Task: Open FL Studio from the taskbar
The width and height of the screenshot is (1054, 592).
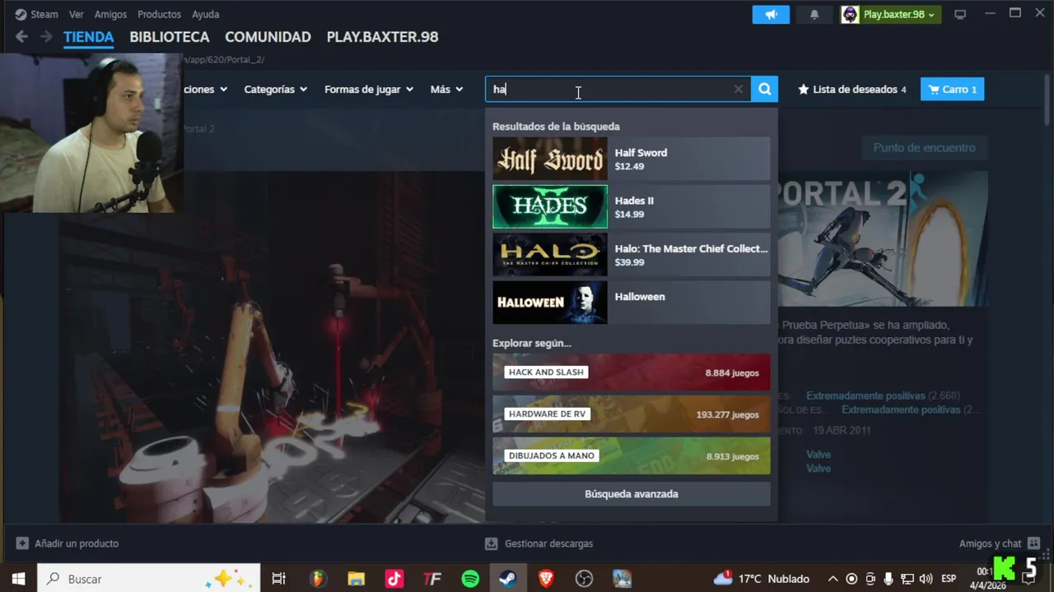Action: click(318, 579)
